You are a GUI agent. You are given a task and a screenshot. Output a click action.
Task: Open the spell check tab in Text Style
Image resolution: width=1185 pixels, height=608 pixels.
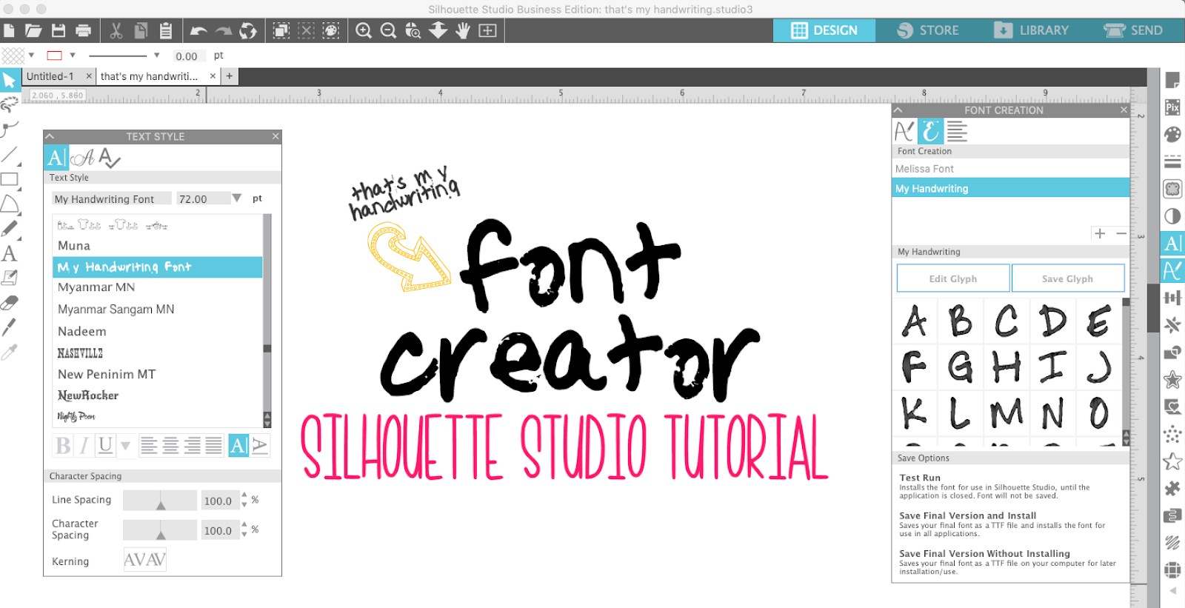[x=110, y=158]
